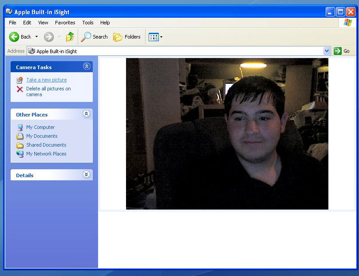Click the My Computer icon
The image size is (359, 276).
point(20,127)
